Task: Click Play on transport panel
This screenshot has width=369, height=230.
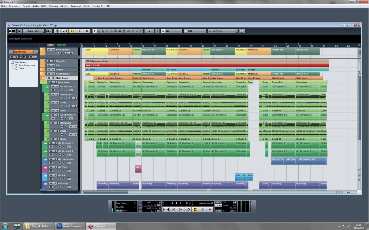Action: tap(203, 210)
